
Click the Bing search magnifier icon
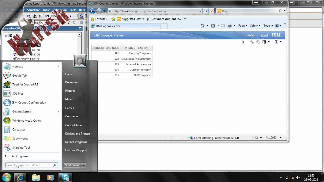point(280,11)
